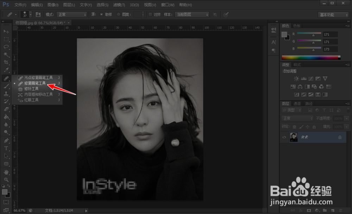Select the Paint Bucket tool
Image resolution: width=352 pixels, height=214 pixels.
click(x=6, y=116)
